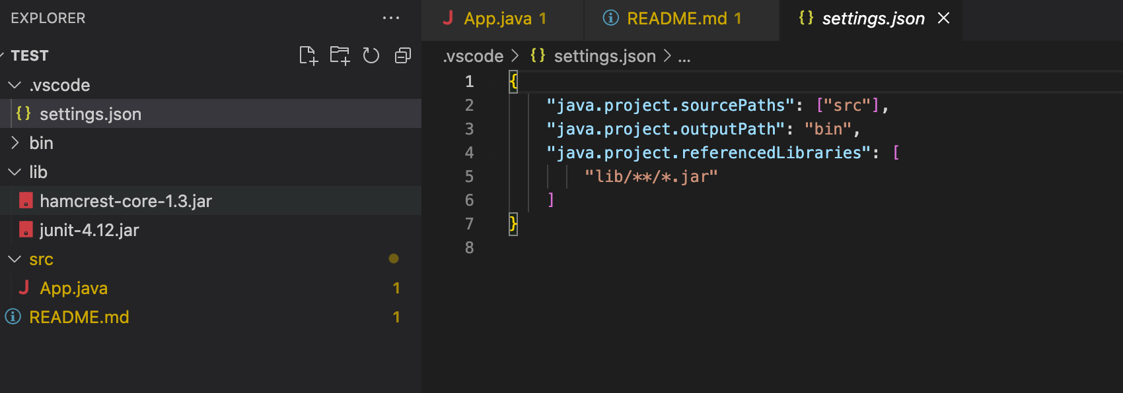Close the settings.json editor tab
This screenshot has width=1123, height=393.
click(944, 18)
